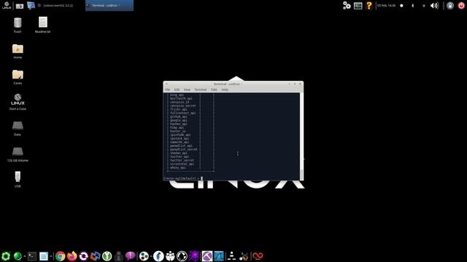The height and width of the screenshot is (262, 467).
Task: Click the google_api row in terminal
Action: [179, 120]
